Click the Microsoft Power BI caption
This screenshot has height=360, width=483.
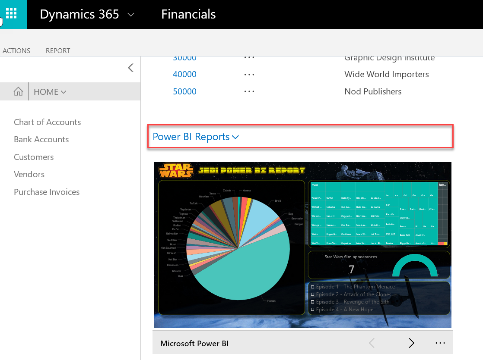click(x=194, y=343)
